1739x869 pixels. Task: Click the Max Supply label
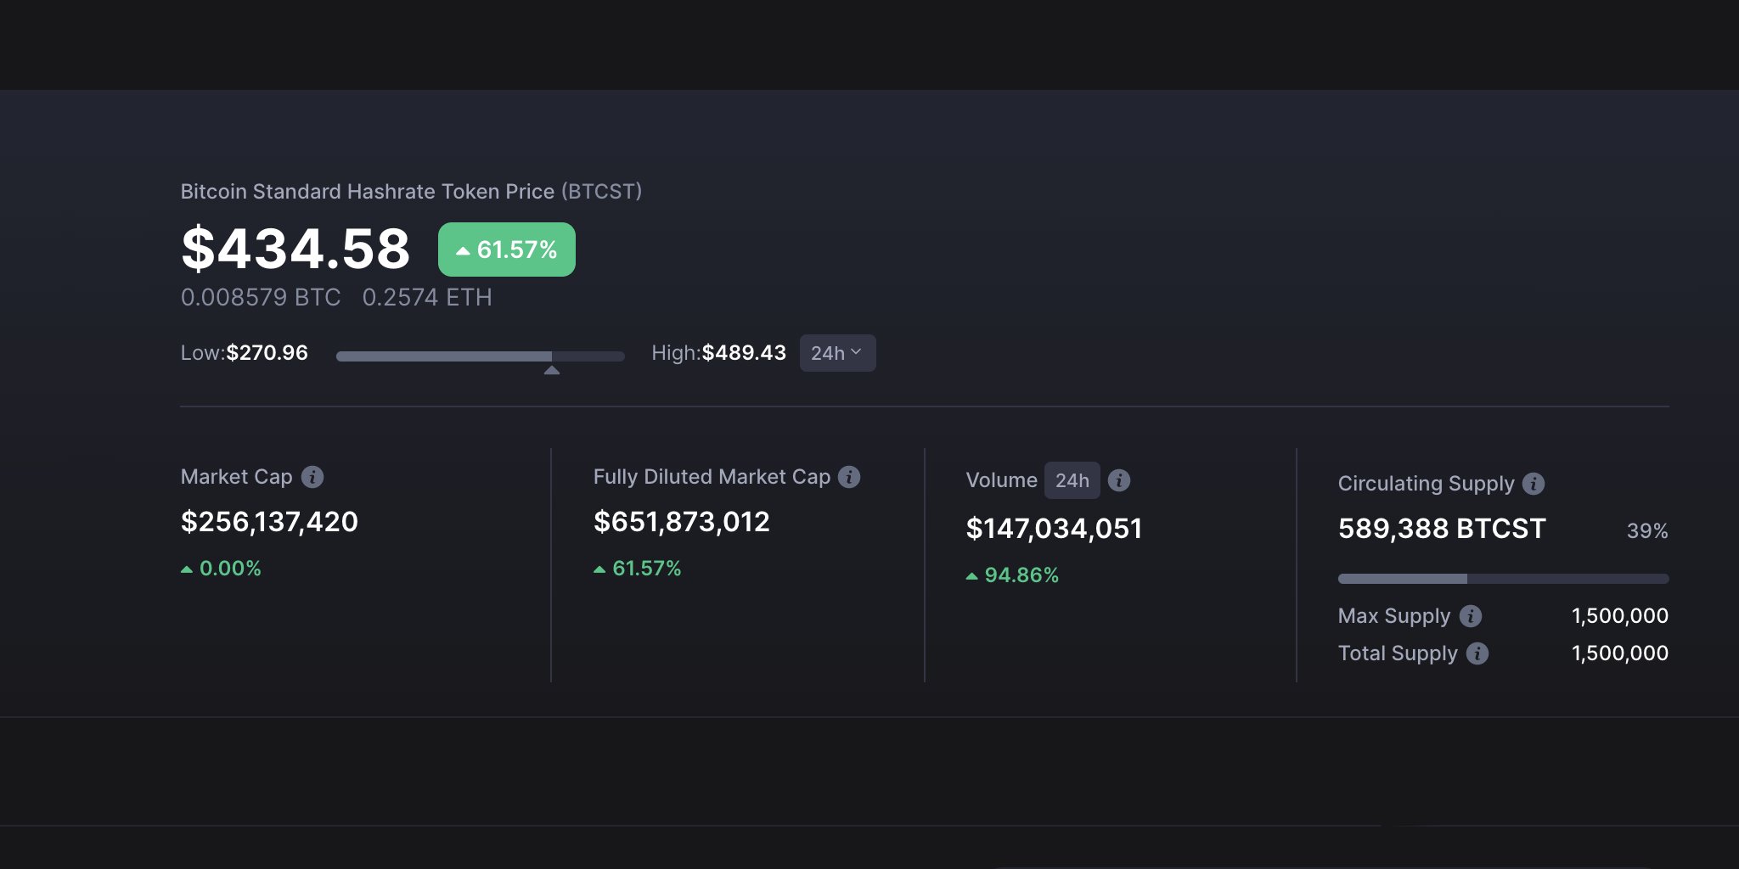[1394, 616]
